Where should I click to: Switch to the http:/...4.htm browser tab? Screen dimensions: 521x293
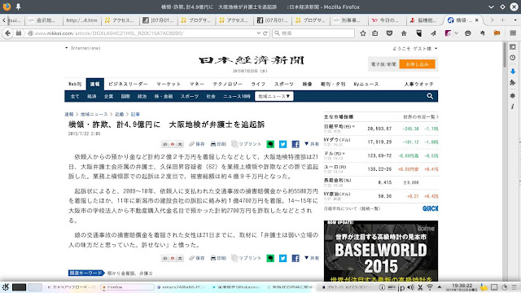(x=81, y=20)
